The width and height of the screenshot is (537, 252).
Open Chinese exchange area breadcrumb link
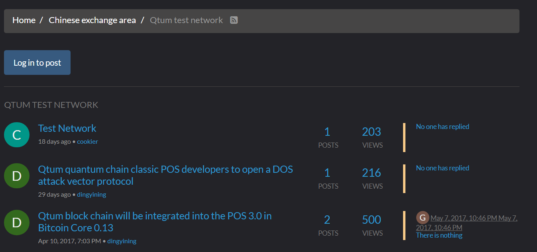[92, 20]
